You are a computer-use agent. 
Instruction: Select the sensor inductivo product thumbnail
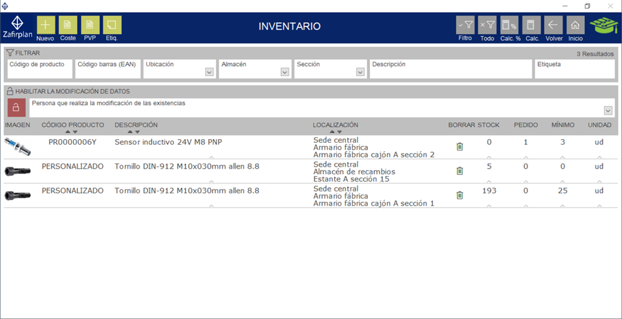[17, 146]
